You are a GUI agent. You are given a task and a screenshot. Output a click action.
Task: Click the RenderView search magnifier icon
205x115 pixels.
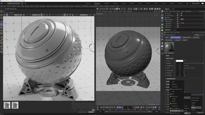tap(1, 11)
